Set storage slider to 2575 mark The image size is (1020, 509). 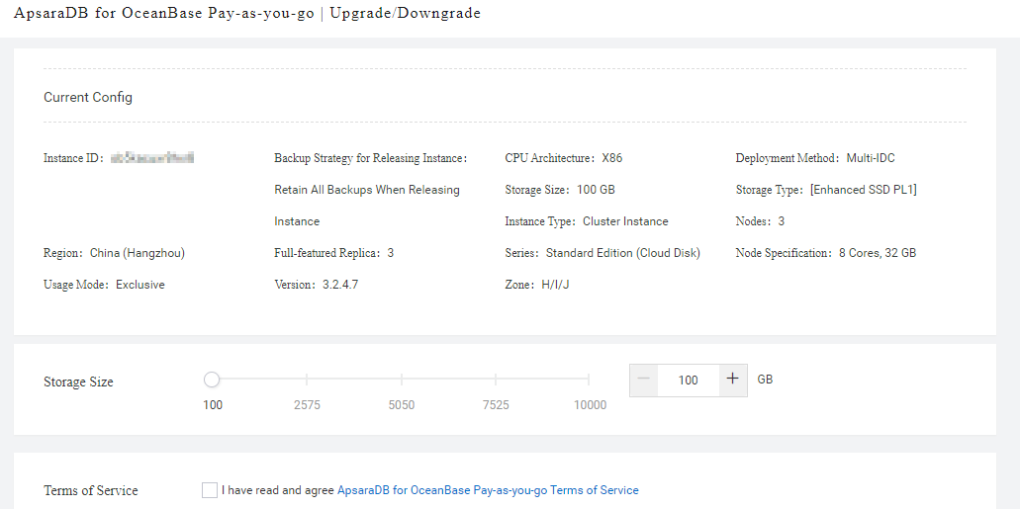[x=307, y=380]
